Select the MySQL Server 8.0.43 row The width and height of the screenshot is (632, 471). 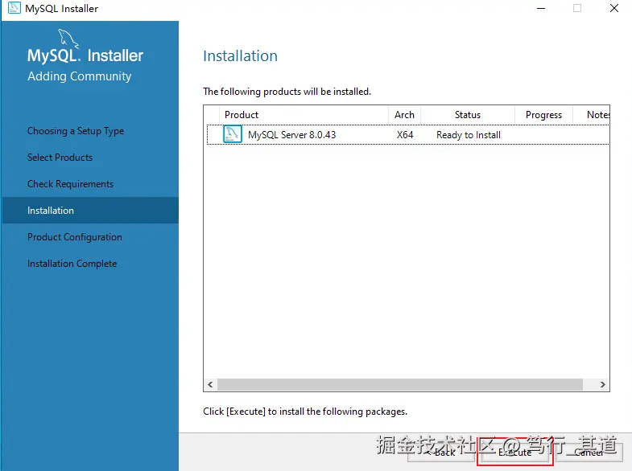(408, 135)
